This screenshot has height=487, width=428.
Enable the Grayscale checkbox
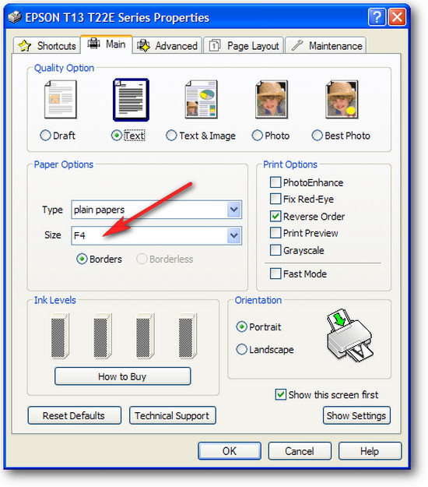click(275, 250)
